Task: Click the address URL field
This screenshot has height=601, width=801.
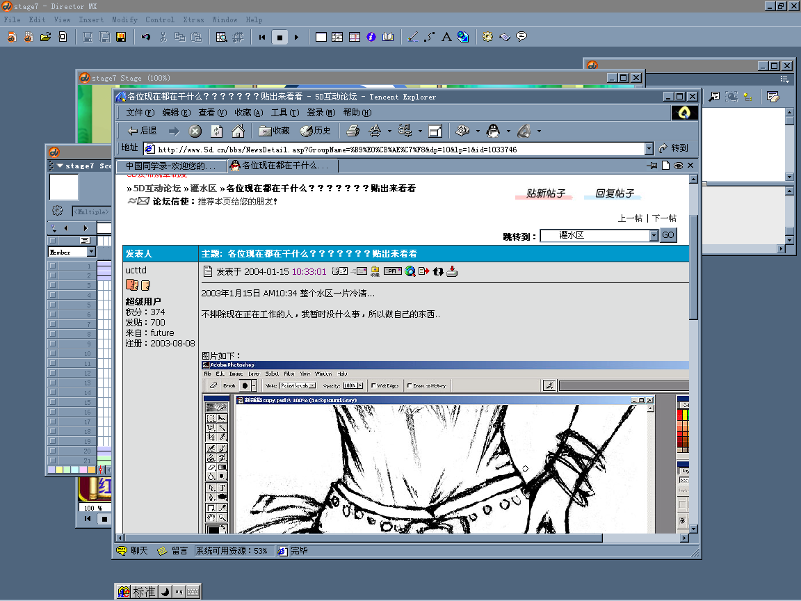Action: tap(394, 150)
